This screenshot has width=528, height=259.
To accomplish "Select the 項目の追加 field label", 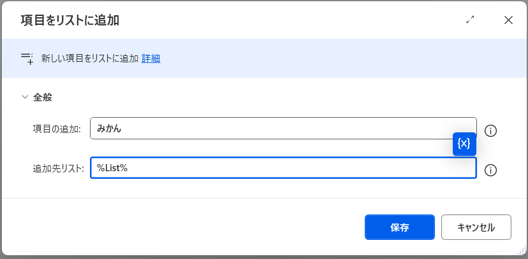I will [x=57, y=129].
